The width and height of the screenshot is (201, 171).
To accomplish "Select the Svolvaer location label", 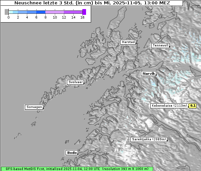I will pyautogui.click(x=76, y=82).
